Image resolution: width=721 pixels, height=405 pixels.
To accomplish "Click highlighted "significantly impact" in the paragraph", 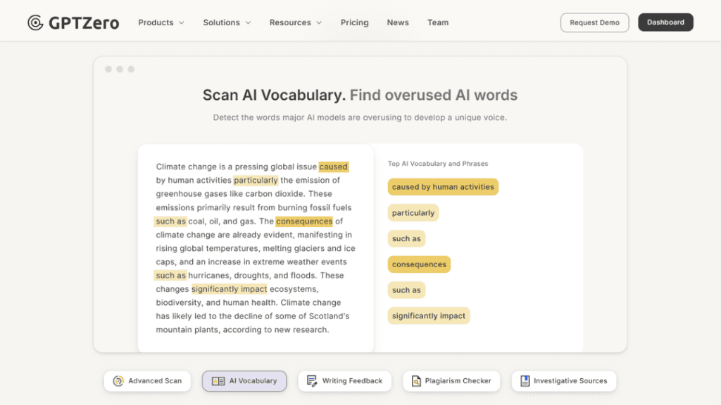I will point(229,289).
